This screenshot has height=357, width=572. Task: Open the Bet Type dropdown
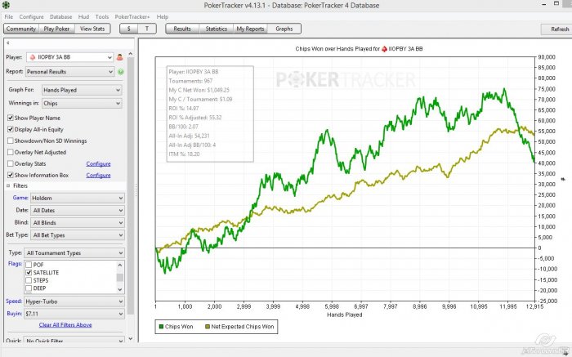tap(77, 235)
